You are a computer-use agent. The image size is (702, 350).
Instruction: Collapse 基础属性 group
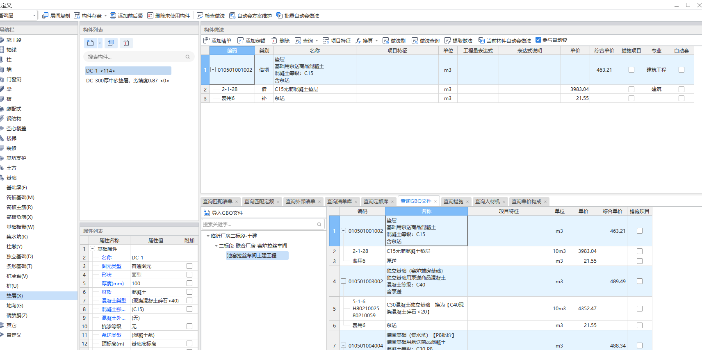[x=93, y=249]
